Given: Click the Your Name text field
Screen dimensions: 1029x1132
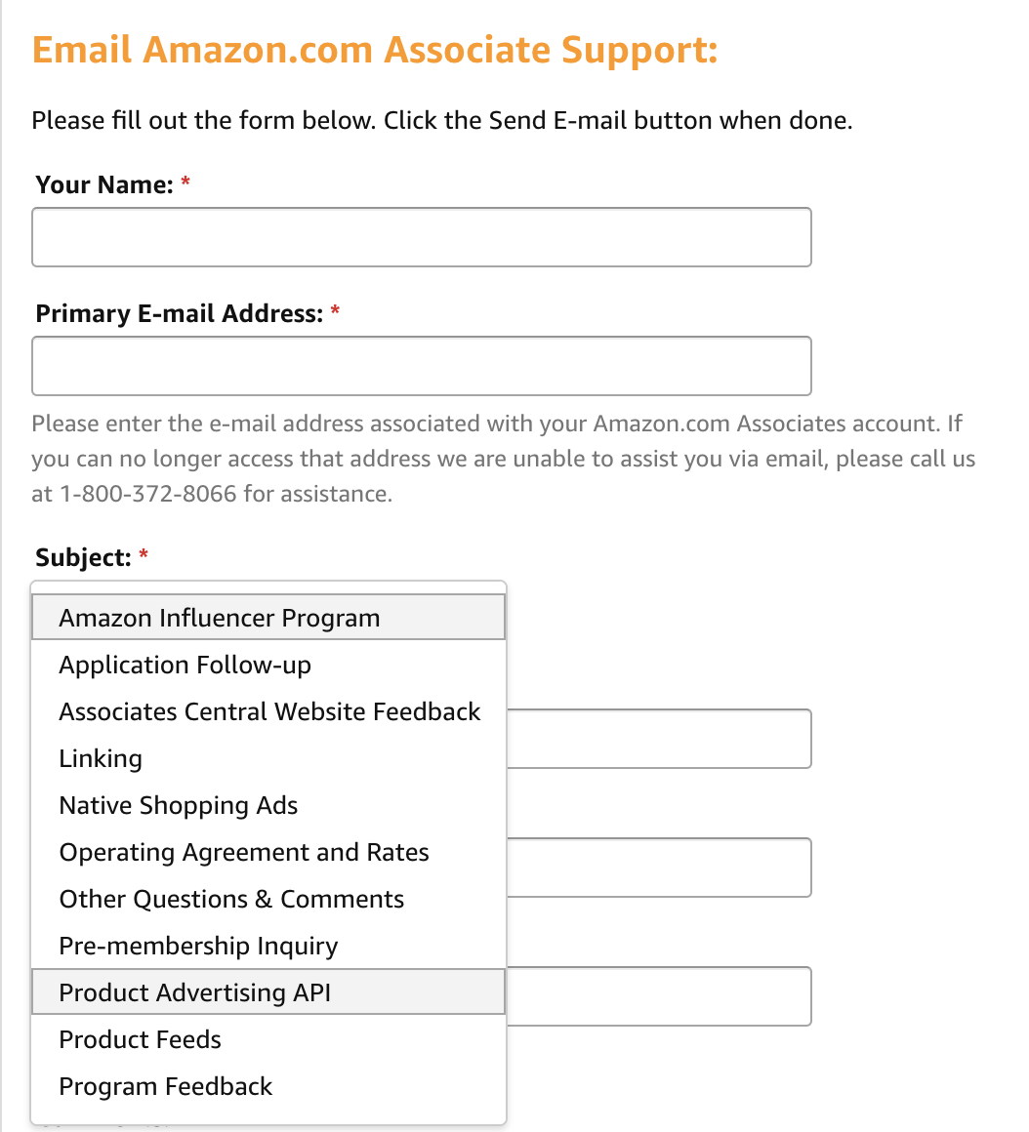Looking at the screenshot, I should pos(421,237).
